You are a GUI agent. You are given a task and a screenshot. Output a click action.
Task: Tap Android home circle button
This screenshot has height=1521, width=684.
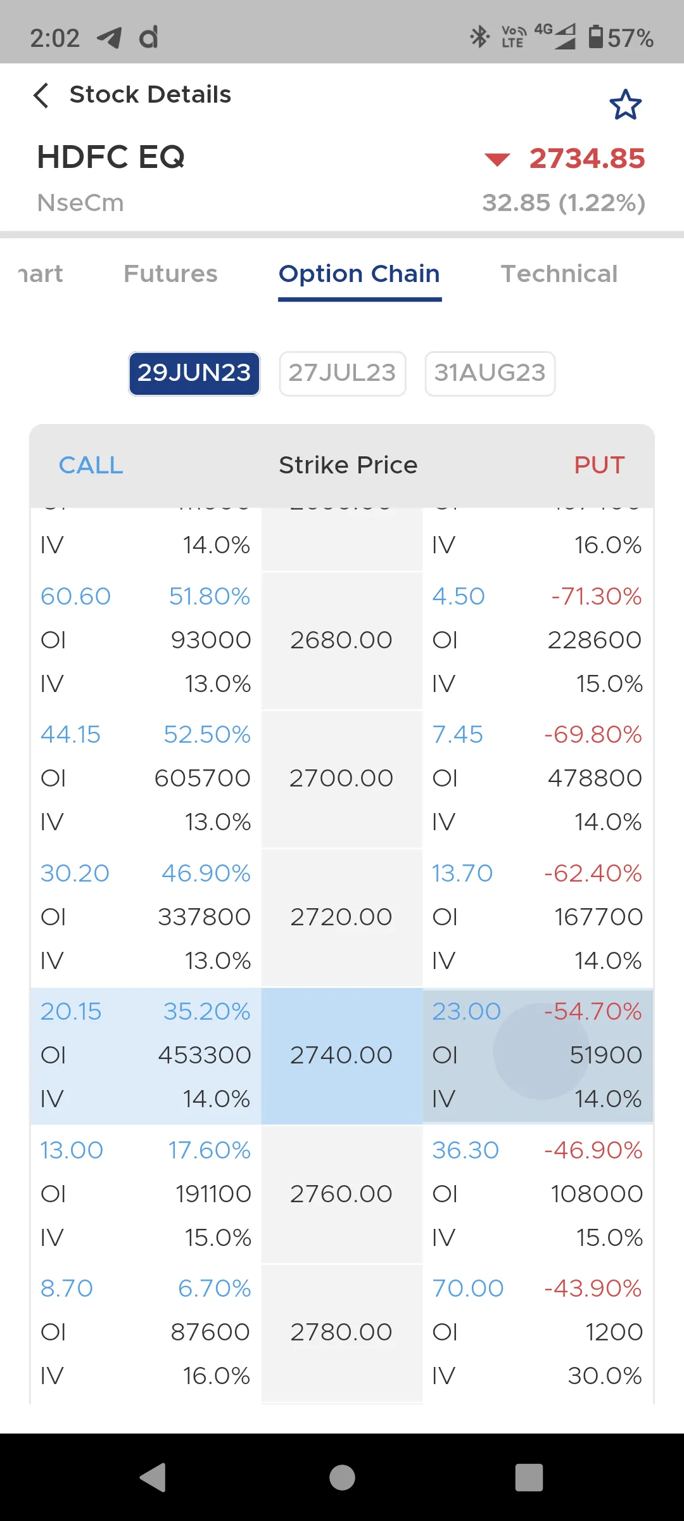point(342,1478)
